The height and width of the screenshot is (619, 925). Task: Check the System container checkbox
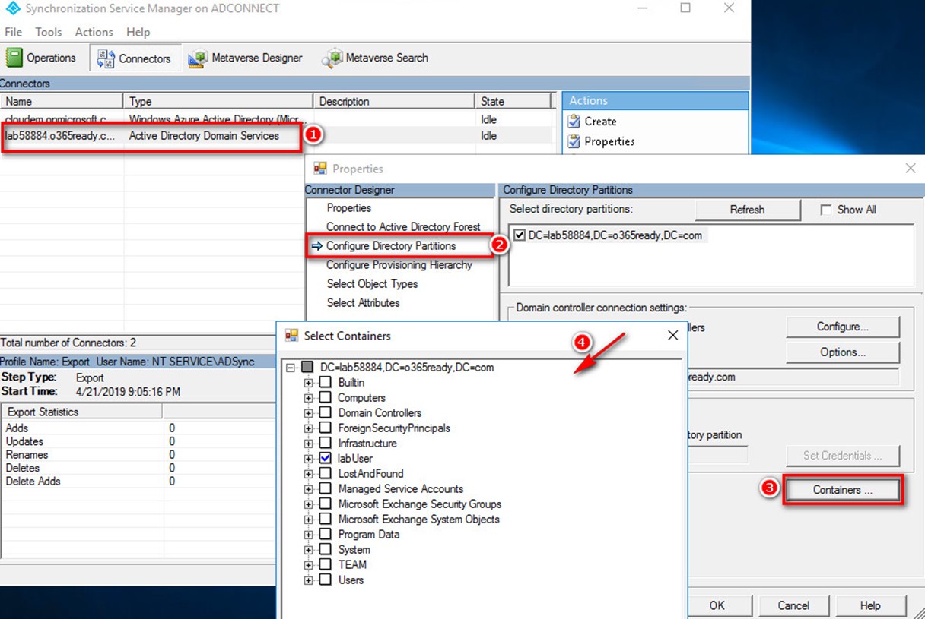(325, 550)
